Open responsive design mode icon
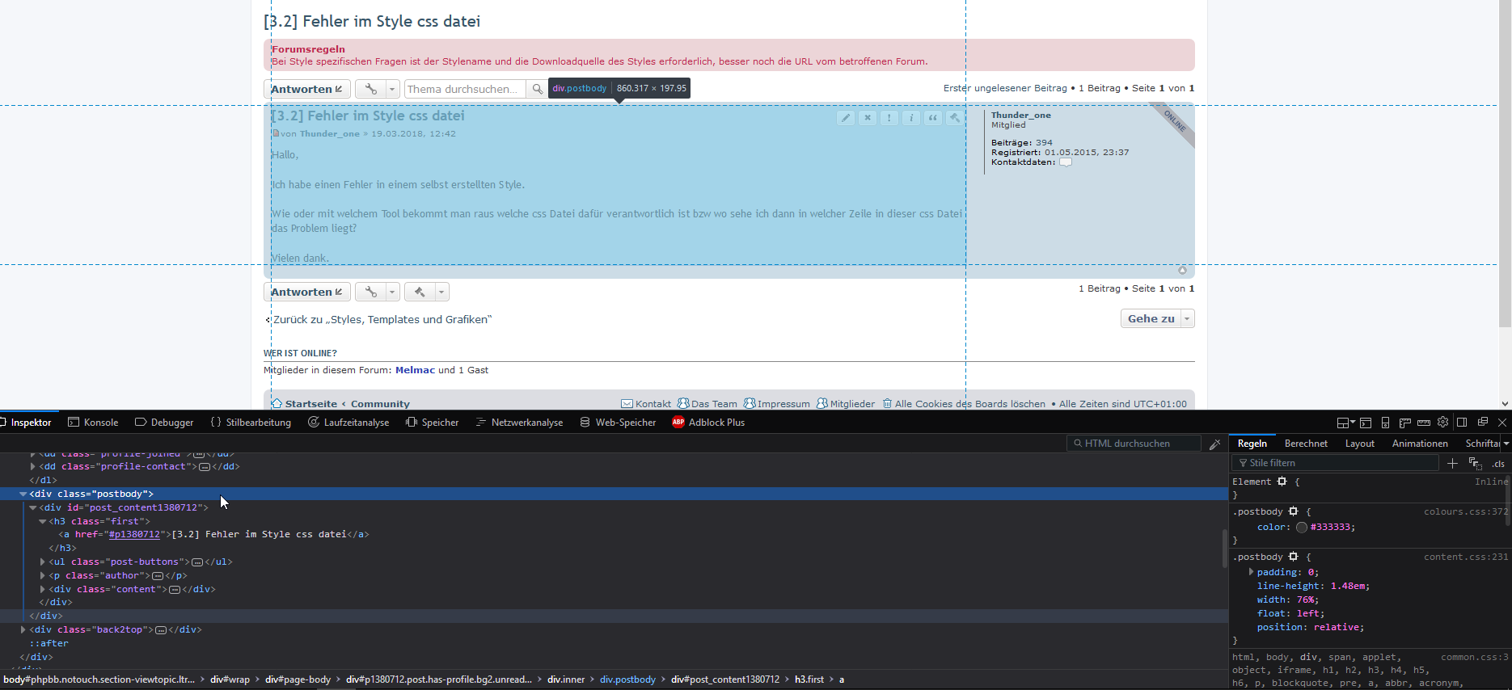Viewport: 1512px width, 690px height. (x=1385, y=423)
